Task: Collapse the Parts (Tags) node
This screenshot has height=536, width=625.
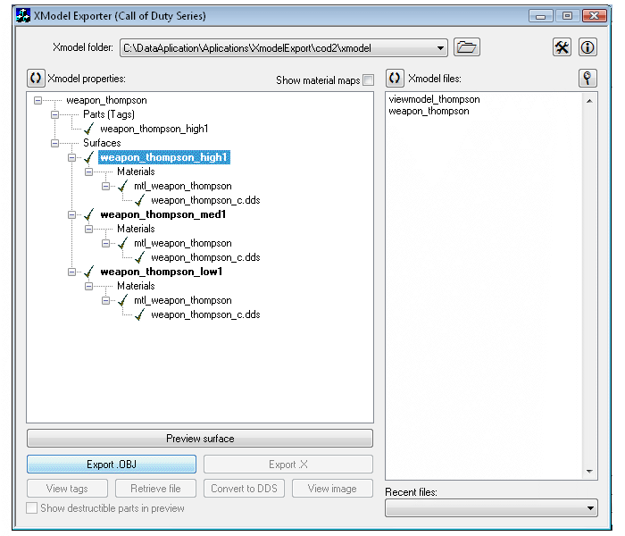Action: (55, 114)
